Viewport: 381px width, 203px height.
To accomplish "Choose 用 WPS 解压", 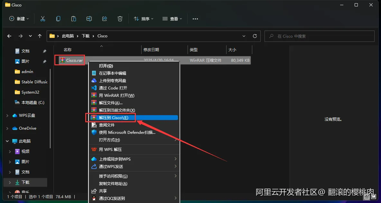I will coord(134,150).
